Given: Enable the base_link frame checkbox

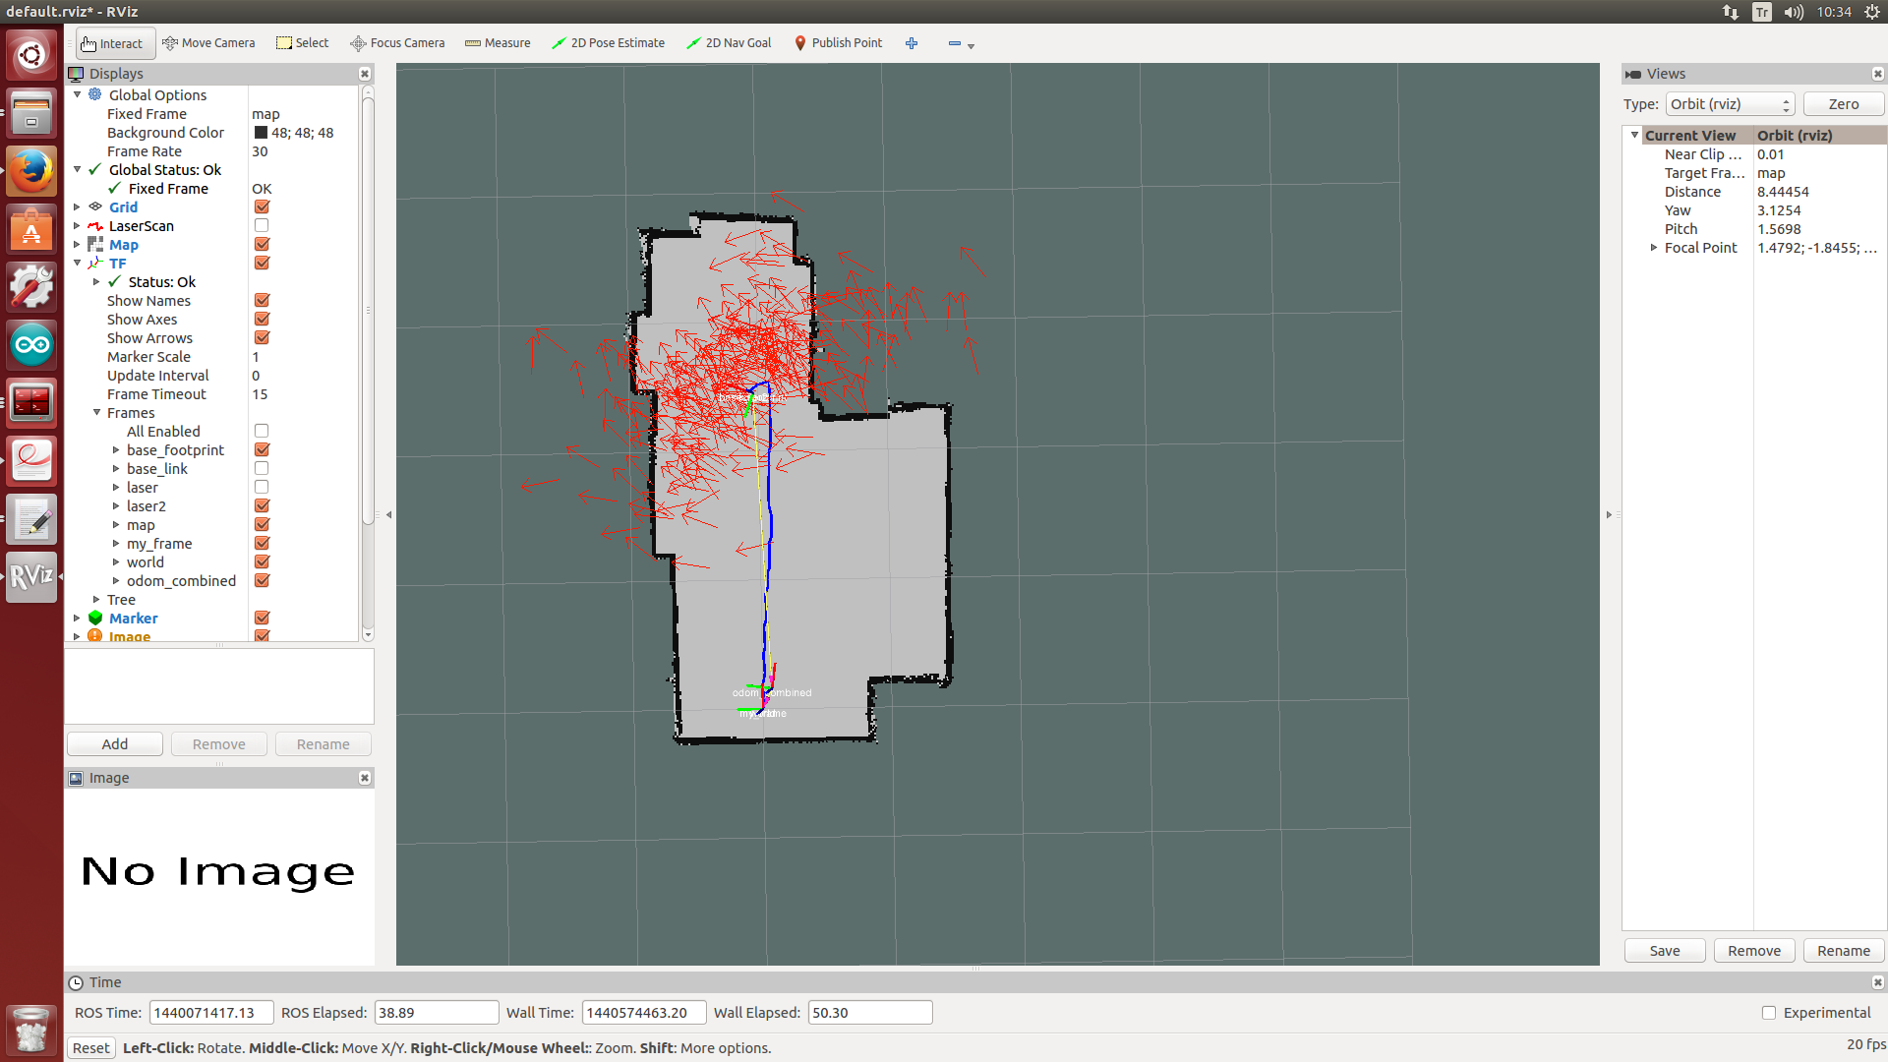Looking at the screenshot, I should (262, 468).
